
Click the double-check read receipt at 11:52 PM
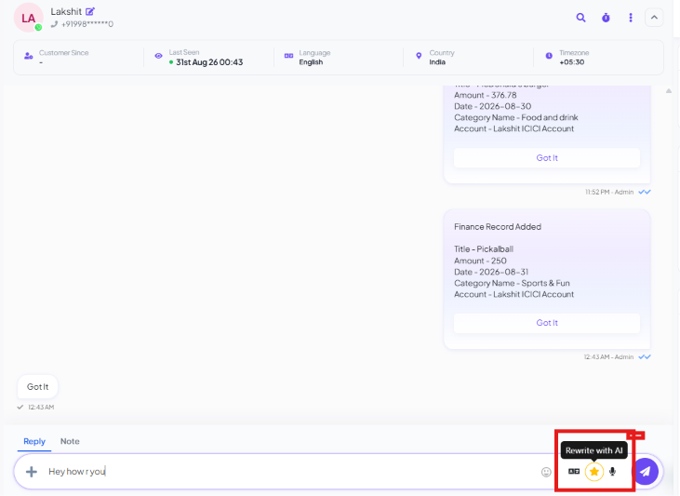tap(645, 192)
